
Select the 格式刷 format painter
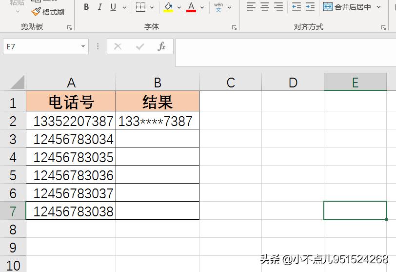tap(48, 12)
